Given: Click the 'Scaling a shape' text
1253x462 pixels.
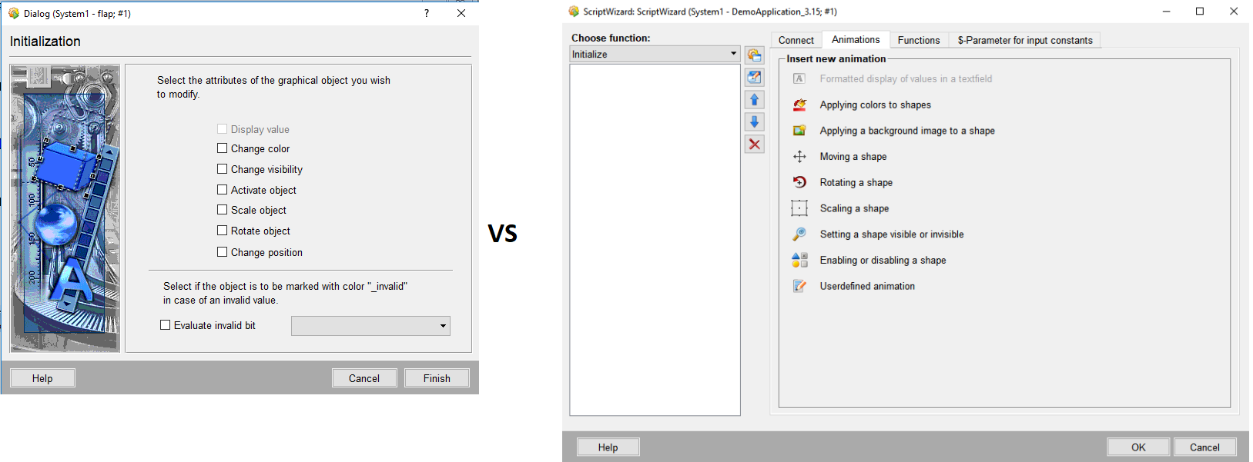Looking at the screenshot, I should (854, 208).
